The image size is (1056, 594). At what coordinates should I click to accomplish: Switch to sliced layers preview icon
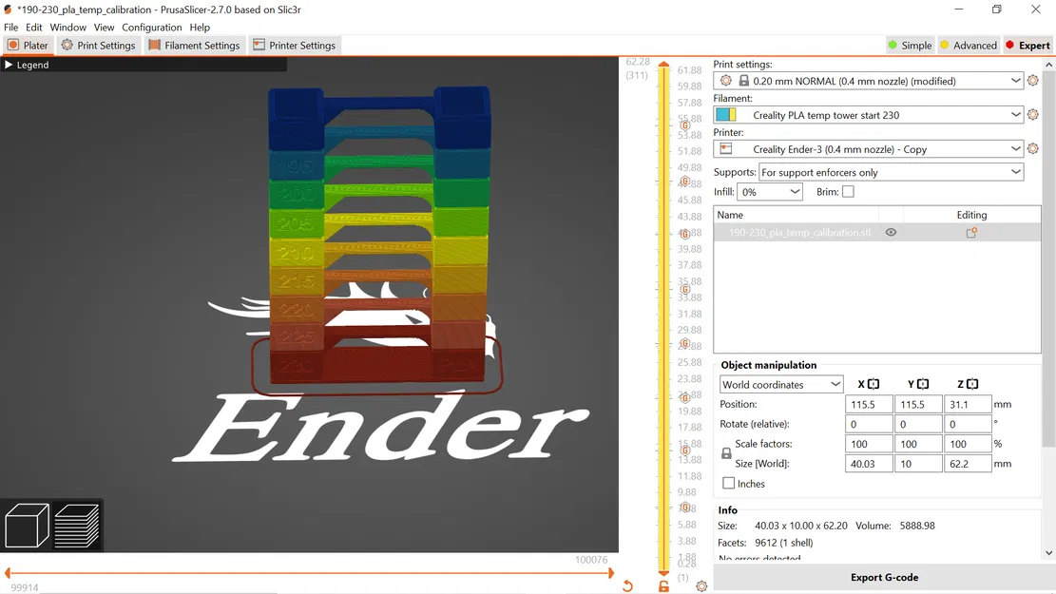(78, 524)
